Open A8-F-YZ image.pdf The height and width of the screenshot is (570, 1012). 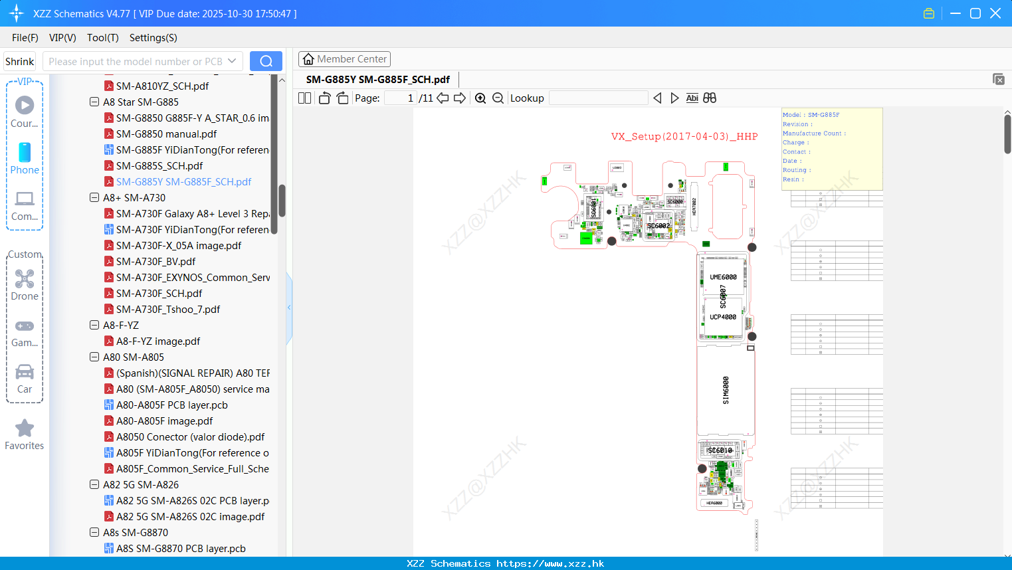pos(152,341)
